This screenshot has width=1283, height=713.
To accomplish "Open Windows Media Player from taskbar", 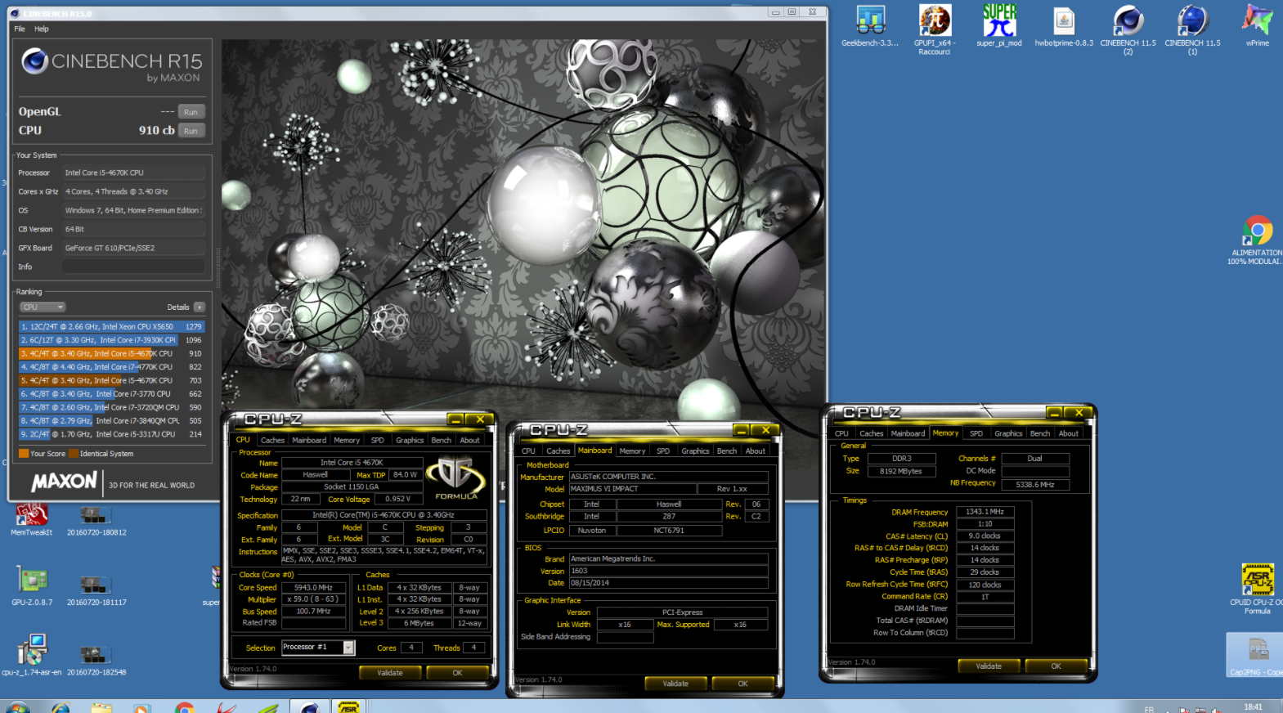I will pos(142,706).
